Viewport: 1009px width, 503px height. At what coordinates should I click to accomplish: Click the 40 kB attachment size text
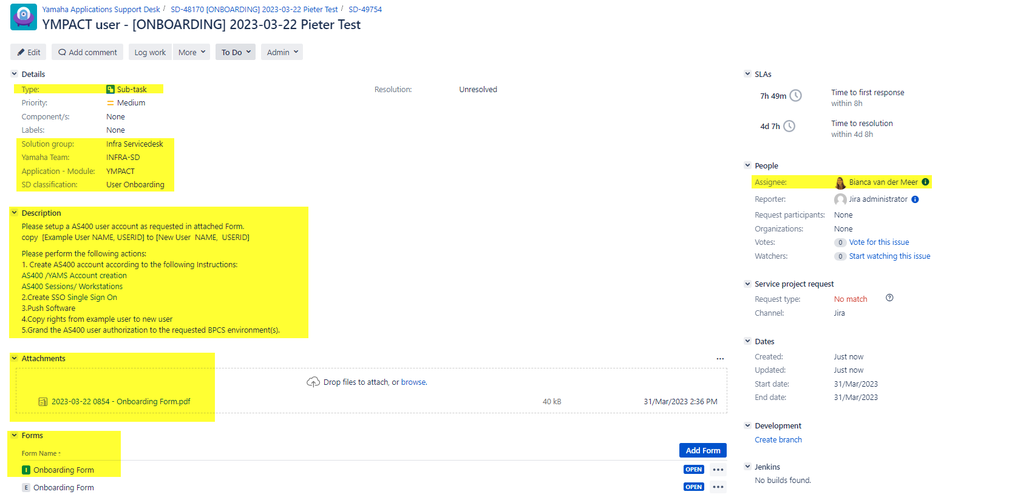(x=552, y=402)
